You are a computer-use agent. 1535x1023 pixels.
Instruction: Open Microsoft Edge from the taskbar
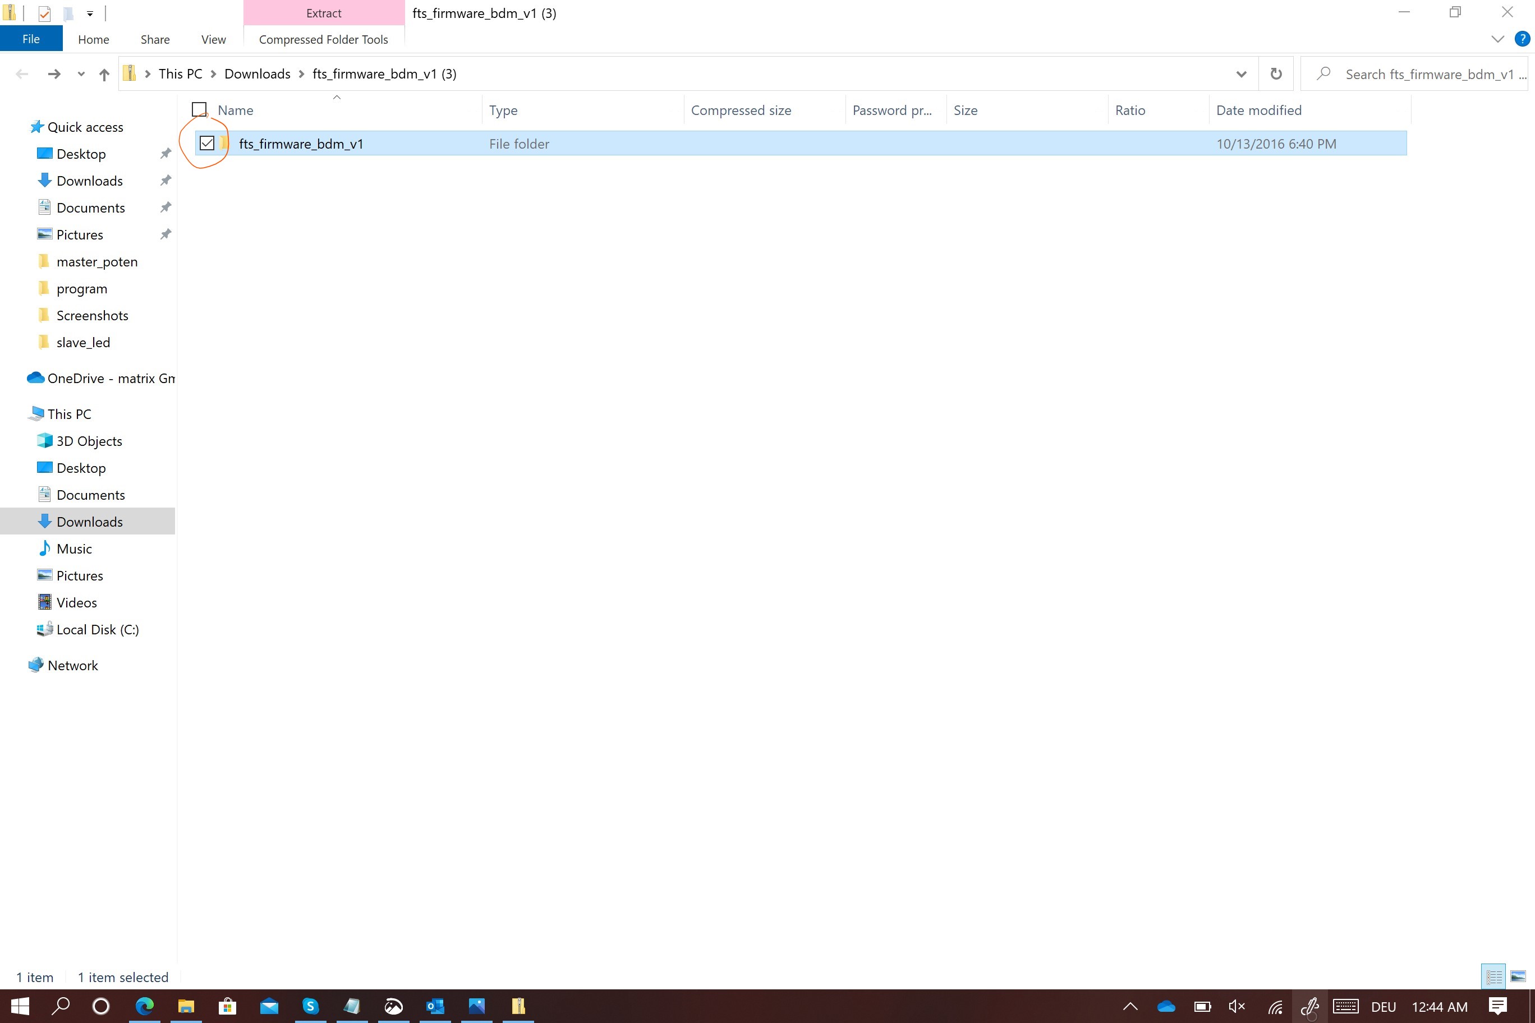click(x=144, y=1006)
